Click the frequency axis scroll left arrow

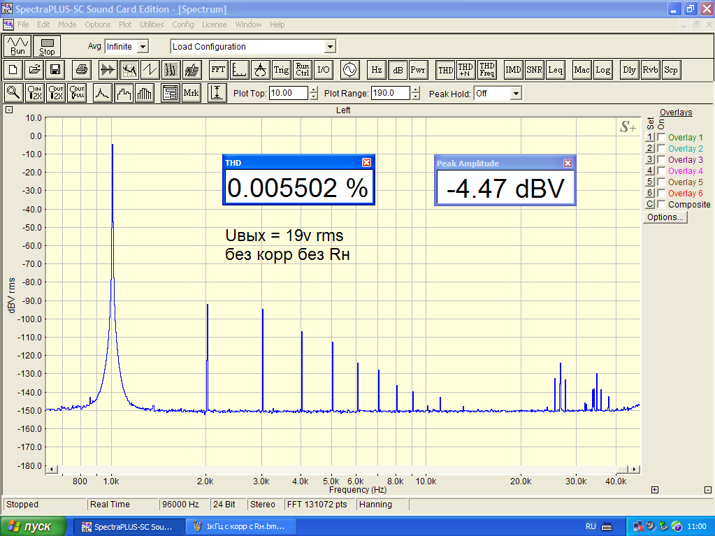pos(52,469)
